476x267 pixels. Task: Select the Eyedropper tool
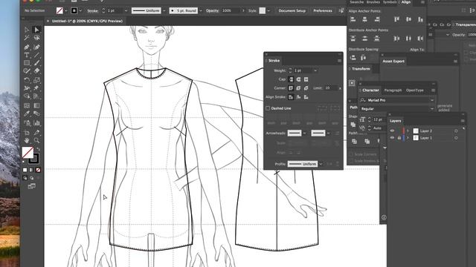27,113
